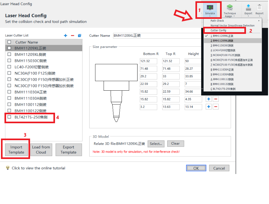269x204 pixels.
Task: Toggle the Cutter Name header checkbox
Action: coord(9,42)
